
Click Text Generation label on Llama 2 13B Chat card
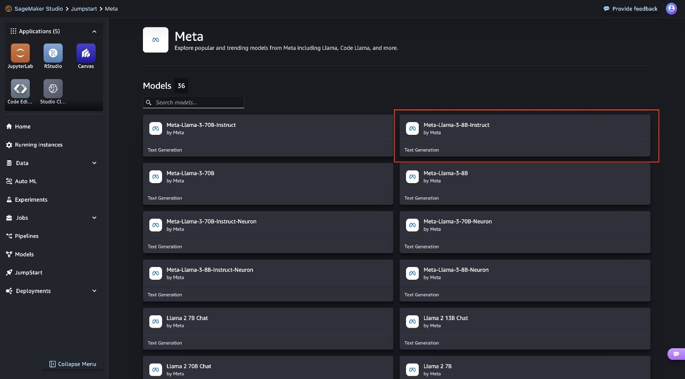pyautogui.click(x=421, y=343)
